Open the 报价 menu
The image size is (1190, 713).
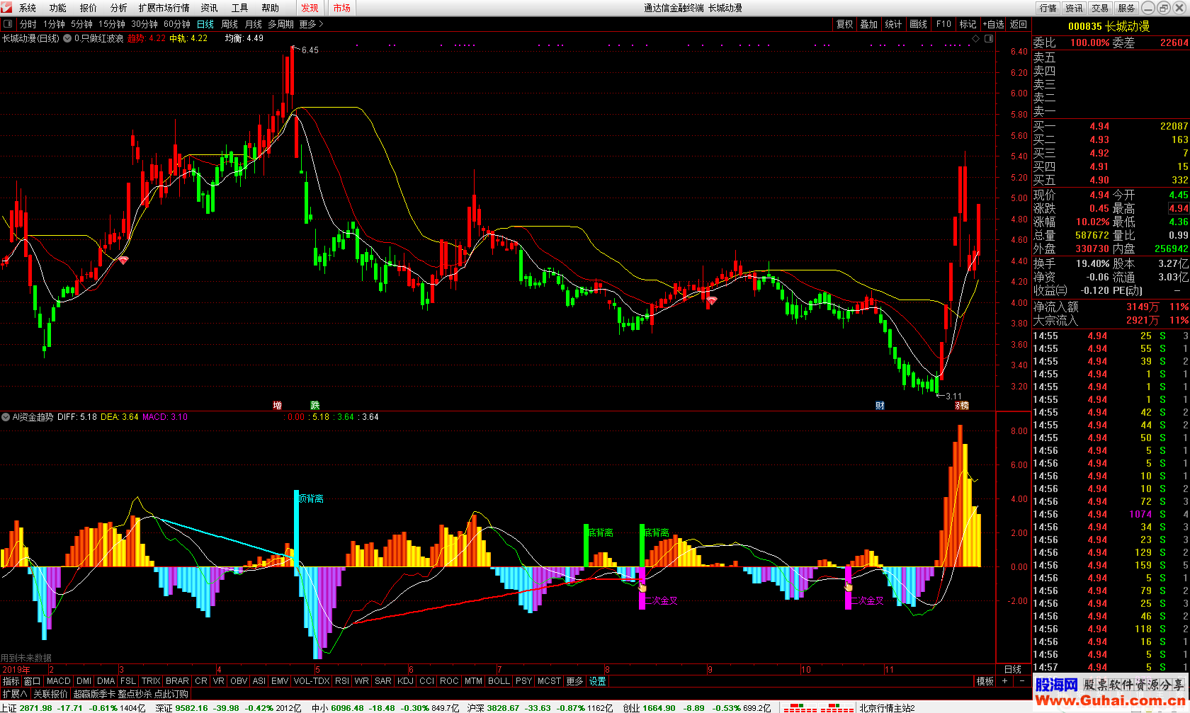tap(89, 8)
